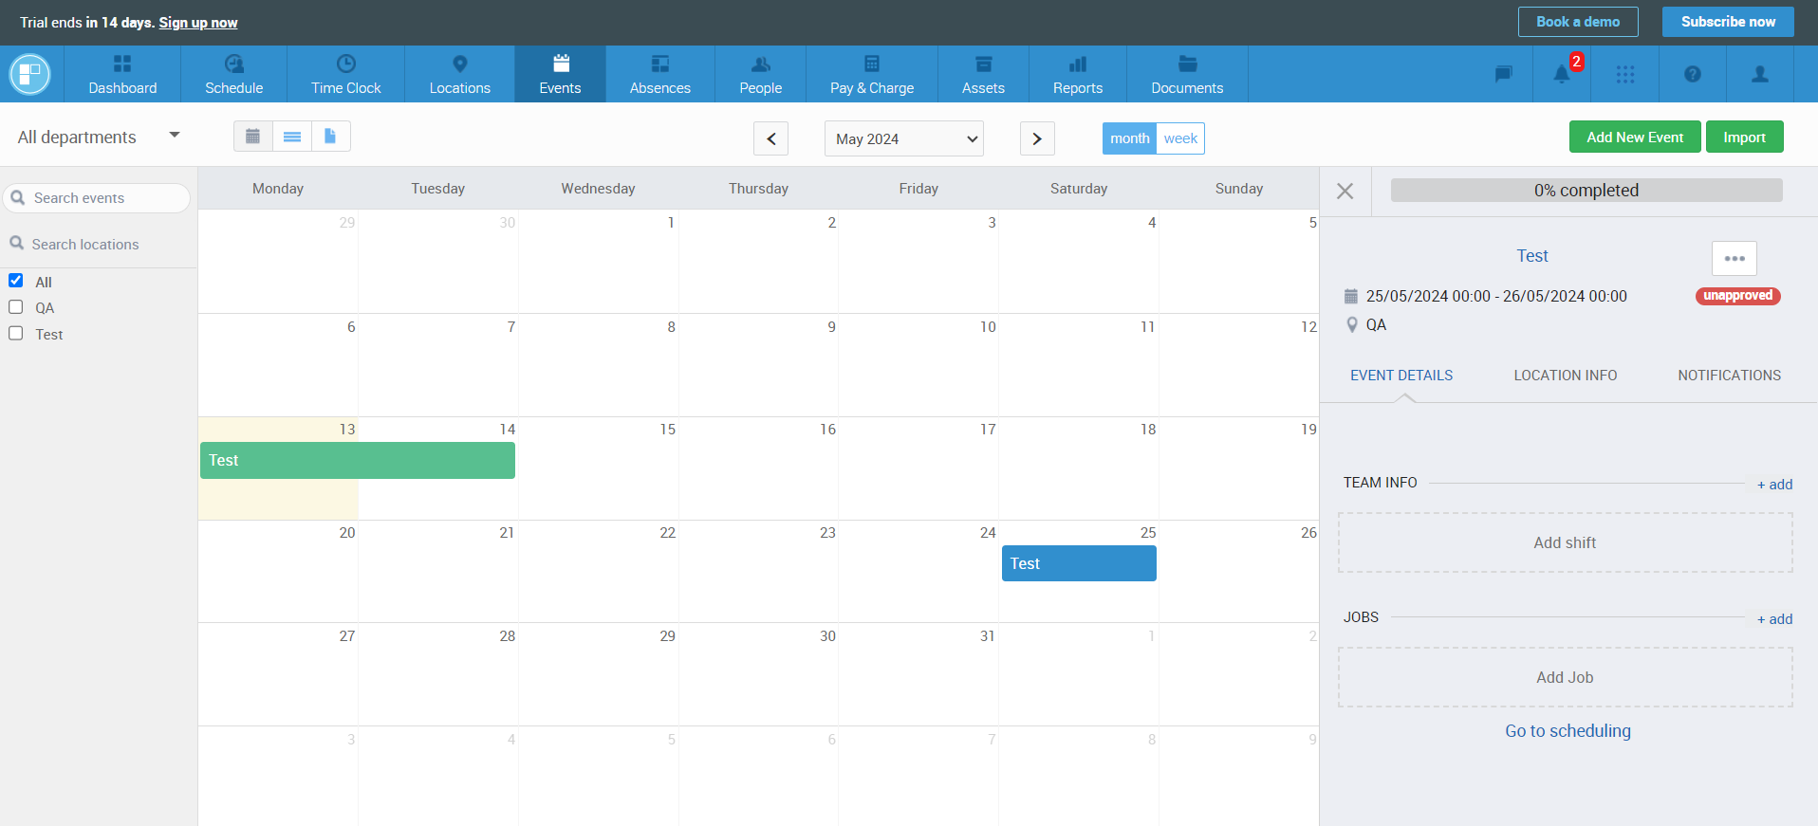Screen dimensions: 1818x826
Task: Open the Pay & Charge section
Action: point(871,74)
